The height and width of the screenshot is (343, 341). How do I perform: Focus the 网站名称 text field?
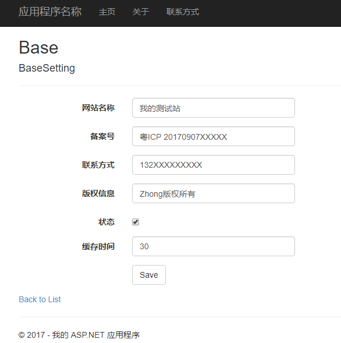pos(214,108)
